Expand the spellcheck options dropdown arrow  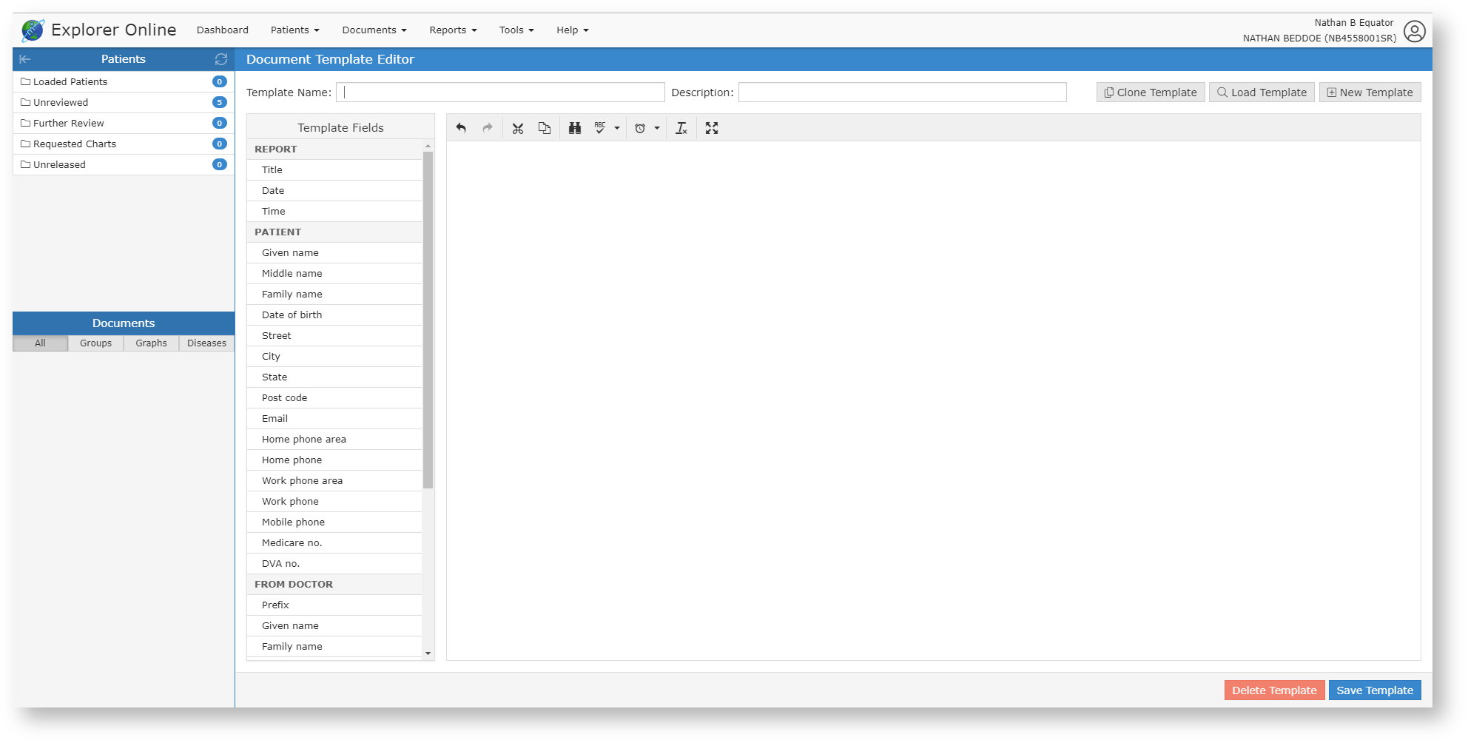pyautogui.click(x=617, y=128)
